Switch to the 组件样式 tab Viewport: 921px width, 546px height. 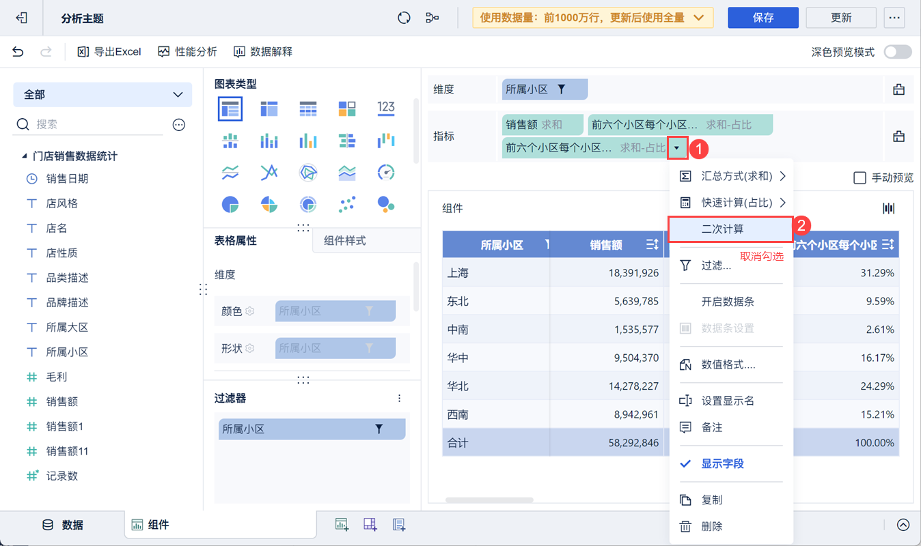coord(344,240)
